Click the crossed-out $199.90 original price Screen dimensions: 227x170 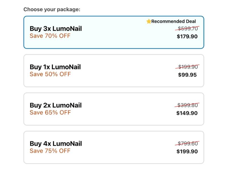pyautogui.click(x=188, y=67)
